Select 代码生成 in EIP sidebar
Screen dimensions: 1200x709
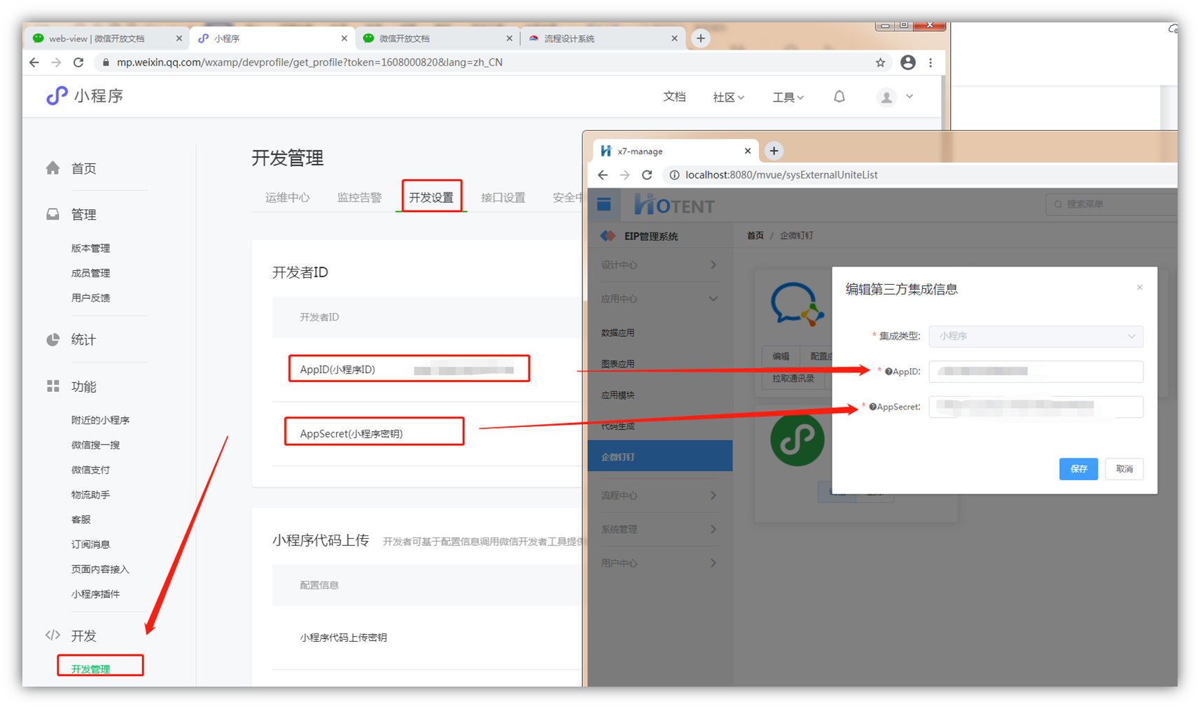[618, 426]
